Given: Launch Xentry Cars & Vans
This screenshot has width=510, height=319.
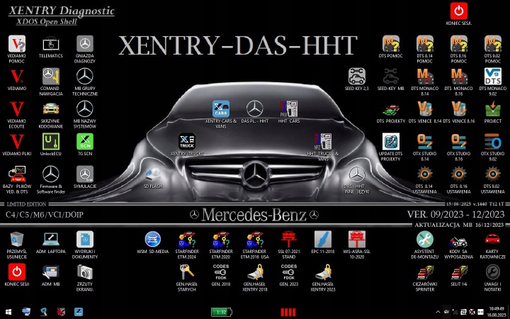Looking at the screenshot, I should [221, 109].
